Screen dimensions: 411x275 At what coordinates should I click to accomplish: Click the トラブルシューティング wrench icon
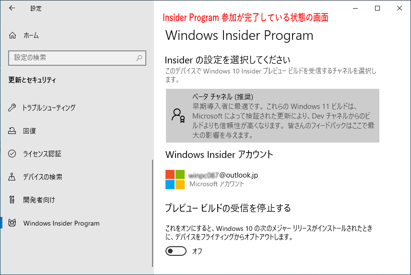pos(12,108)
